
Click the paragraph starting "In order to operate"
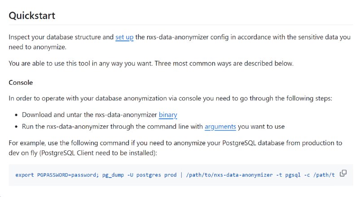click(x=171, y=99)
